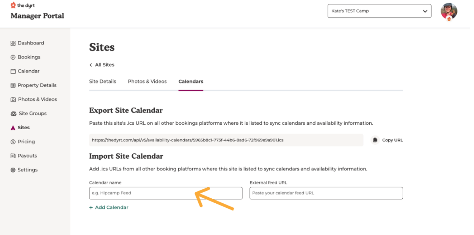Click the Pricing dollar icon
474x235 pixels.
13,142
